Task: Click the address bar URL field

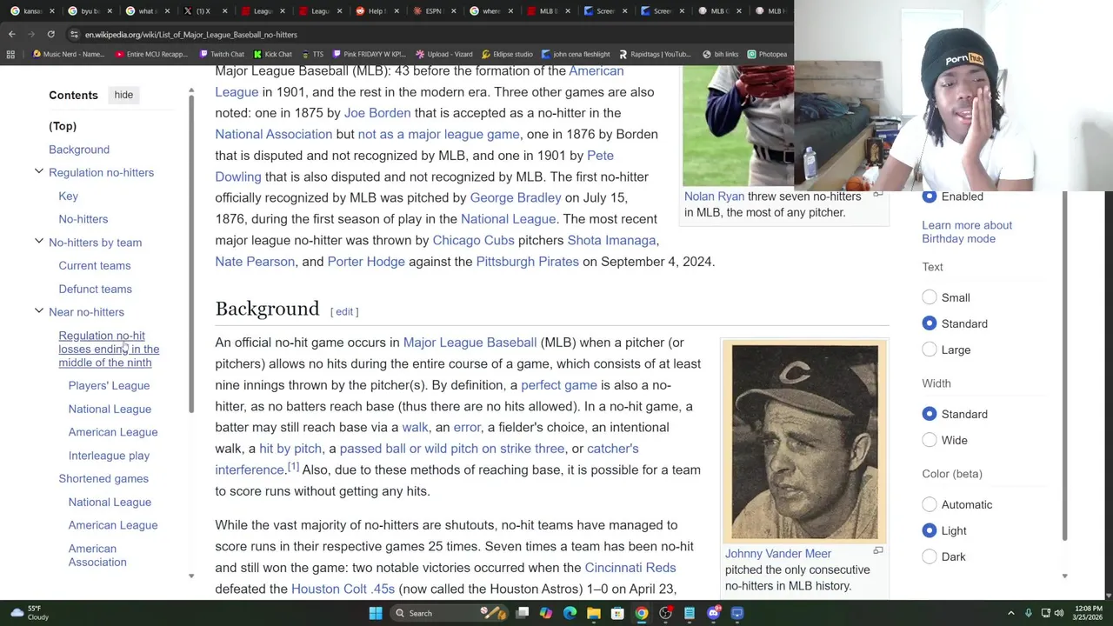Action: point(426,34)
